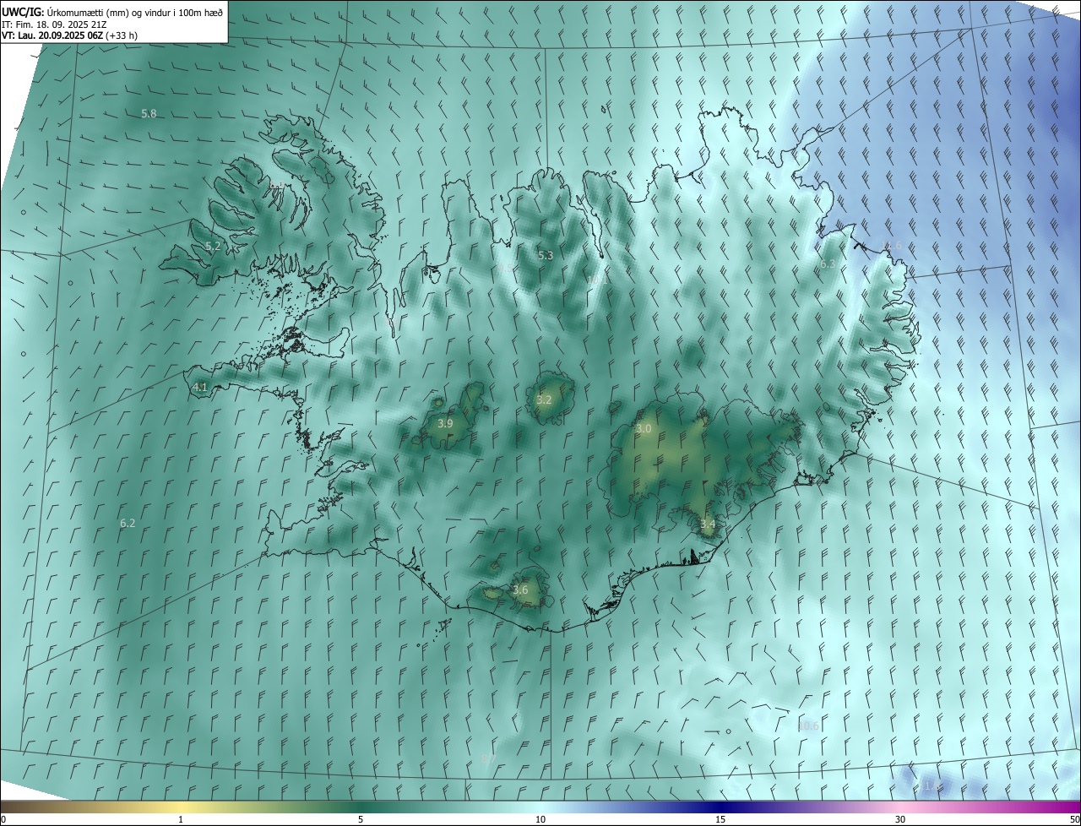The height and width of the screenshot is (826, 1081).
Task: Click the map value '3.6' on Mýrdalsjökull
Action: coord(520,590)
